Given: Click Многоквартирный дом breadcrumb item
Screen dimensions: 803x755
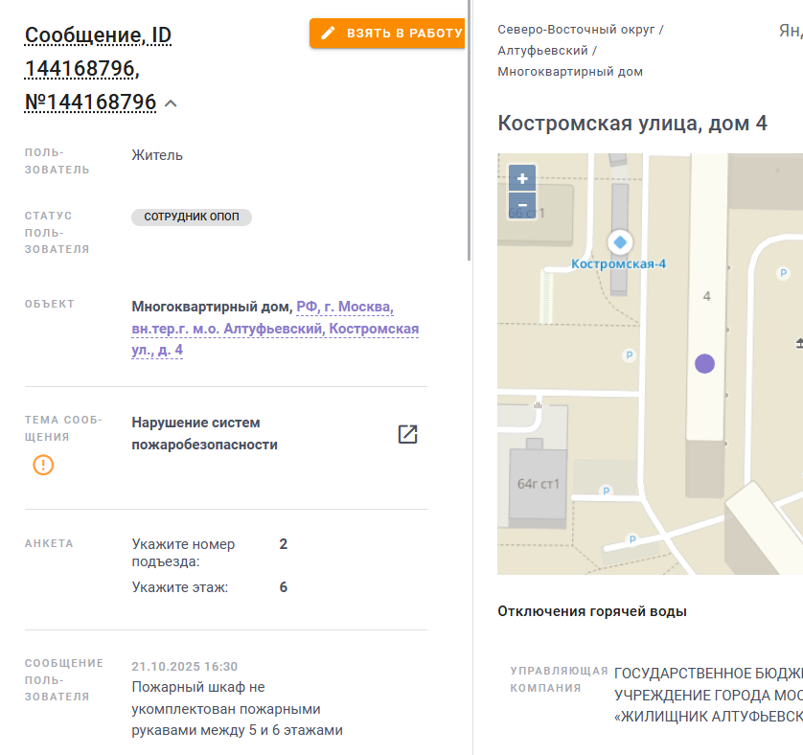Looking at the screenshot, I should point(570,72).
